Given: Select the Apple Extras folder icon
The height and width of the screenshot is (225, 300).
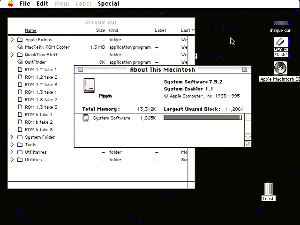Looking at the screenshot, I should (x=20, y=39).
